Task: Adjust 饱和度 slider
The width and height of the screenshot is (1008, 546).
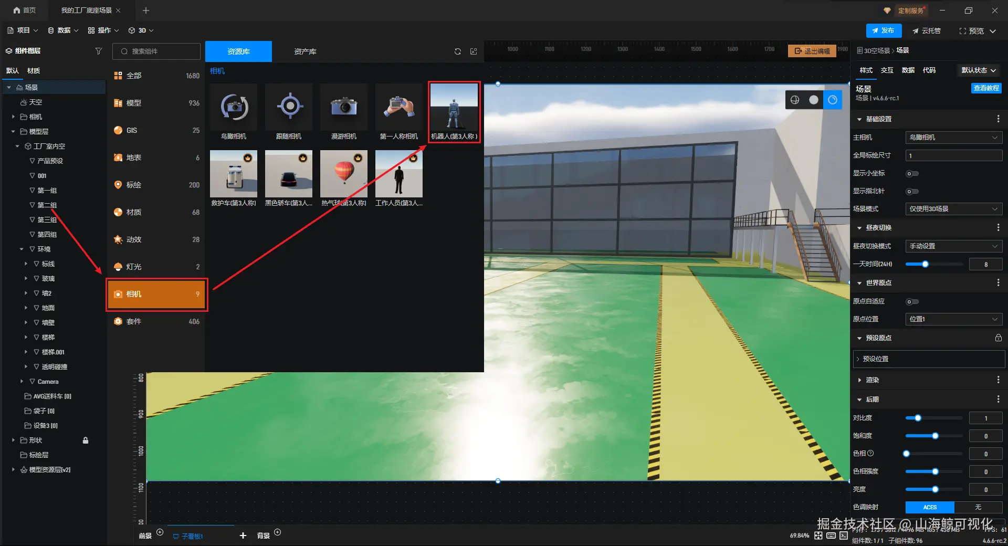Action: 935,436
